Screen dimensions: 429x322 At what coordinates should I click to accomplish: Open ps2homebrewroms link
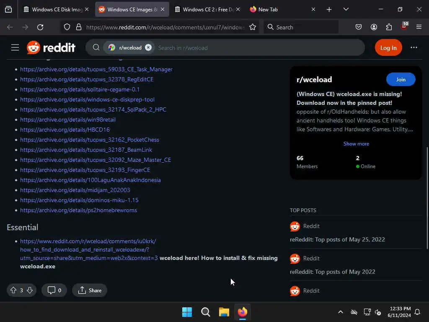point(78,210)
